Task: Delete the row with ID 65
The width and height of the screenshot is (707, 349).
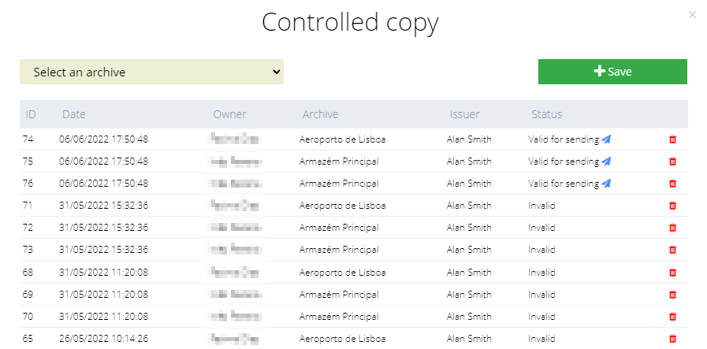Action: point(672,339)
